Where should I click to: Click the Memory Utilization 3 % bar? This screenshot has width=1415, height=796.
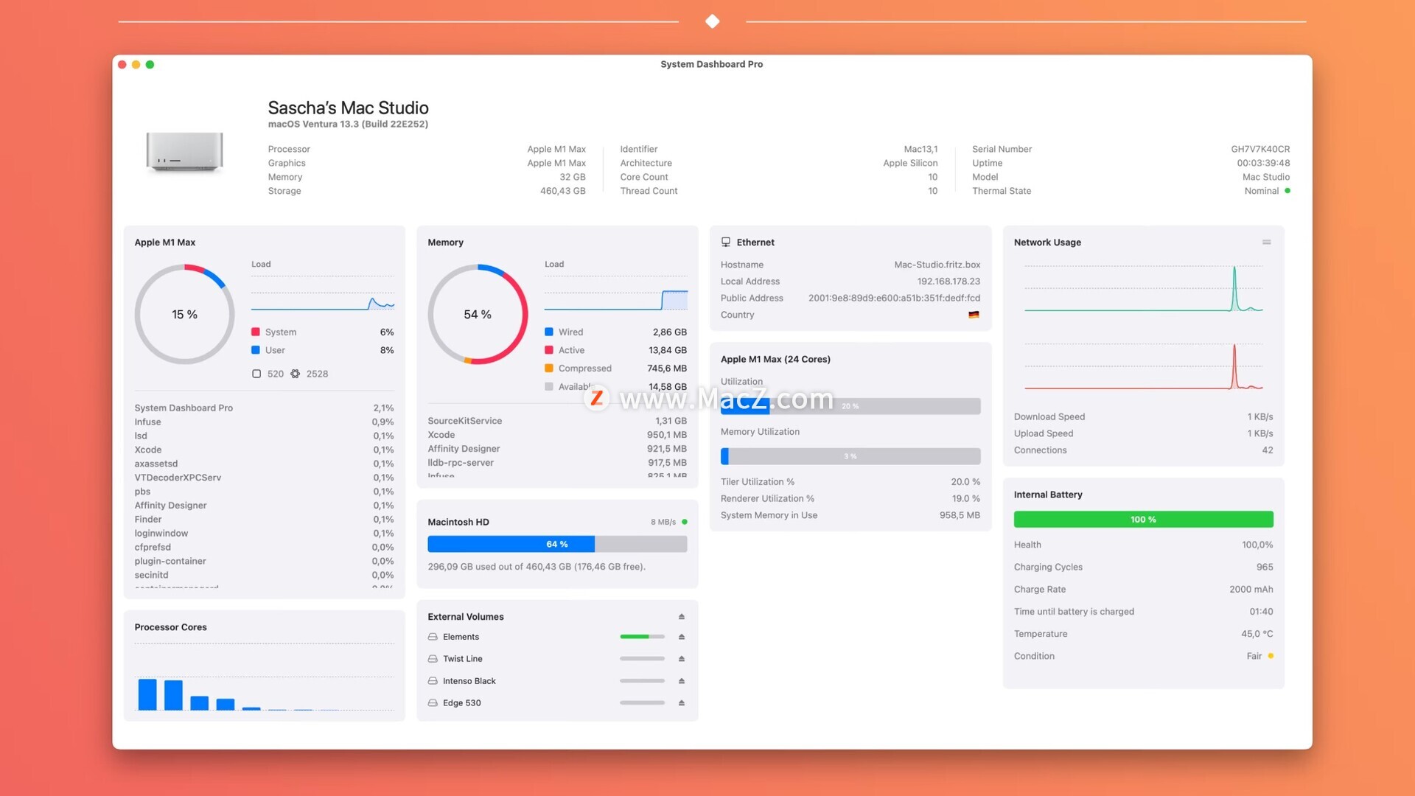pyautogui.click(x=850, y=456)
